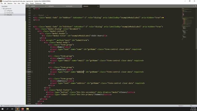Open the View menu

click(x=19, y=3)
